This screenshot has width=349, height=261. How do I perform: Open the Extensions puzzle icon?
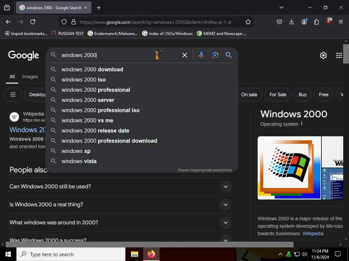tap(316, 22)
